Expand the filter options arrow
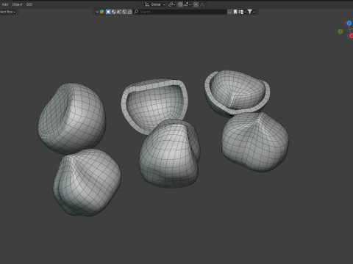 click(x=254, y=12)
